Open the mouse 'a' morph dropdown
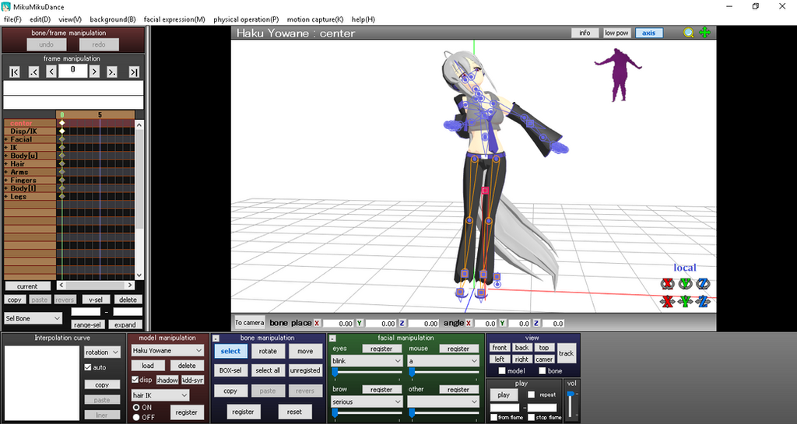This screenshot has width=797, height=424. 443,360
